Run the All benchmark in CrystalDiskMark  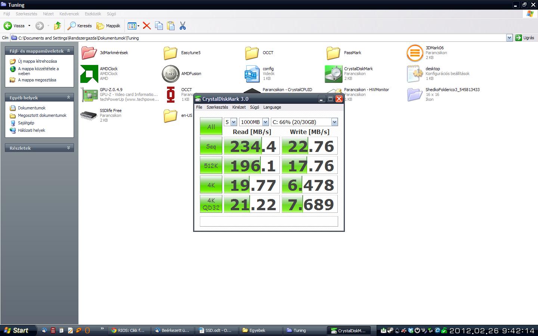click(211, 126)
